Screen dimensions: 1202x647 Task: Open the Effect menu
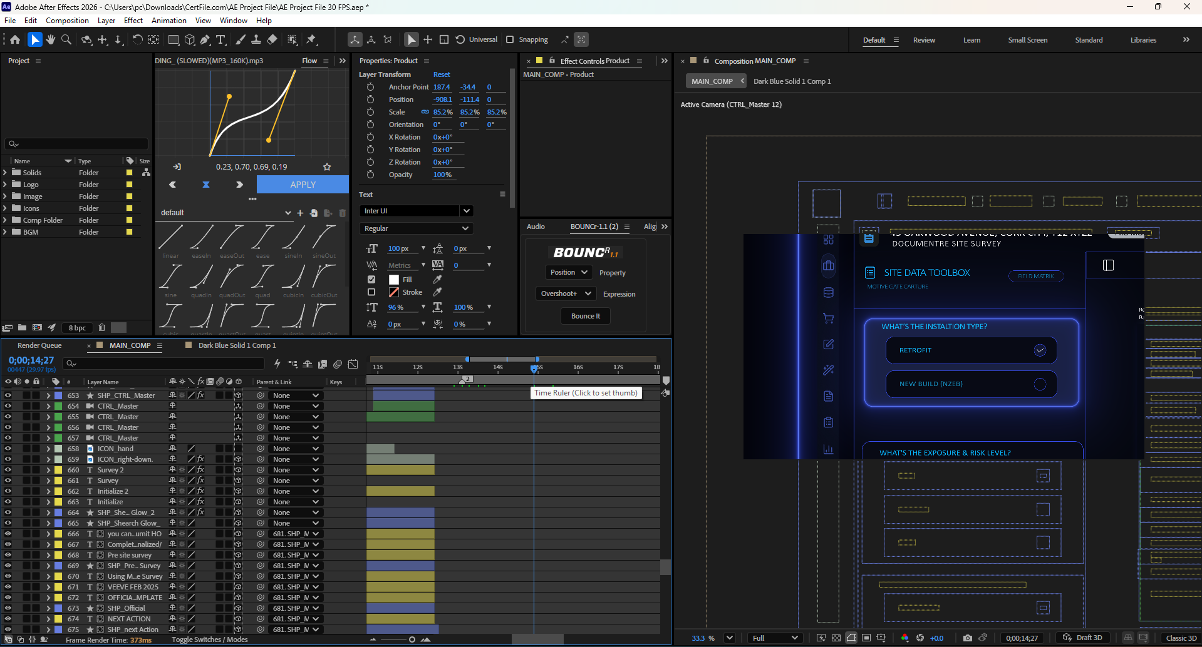[x=133, y=21]
